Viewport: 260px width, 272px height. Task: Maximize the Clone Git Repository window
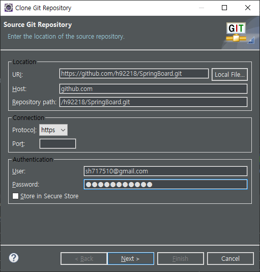[224, 8]
